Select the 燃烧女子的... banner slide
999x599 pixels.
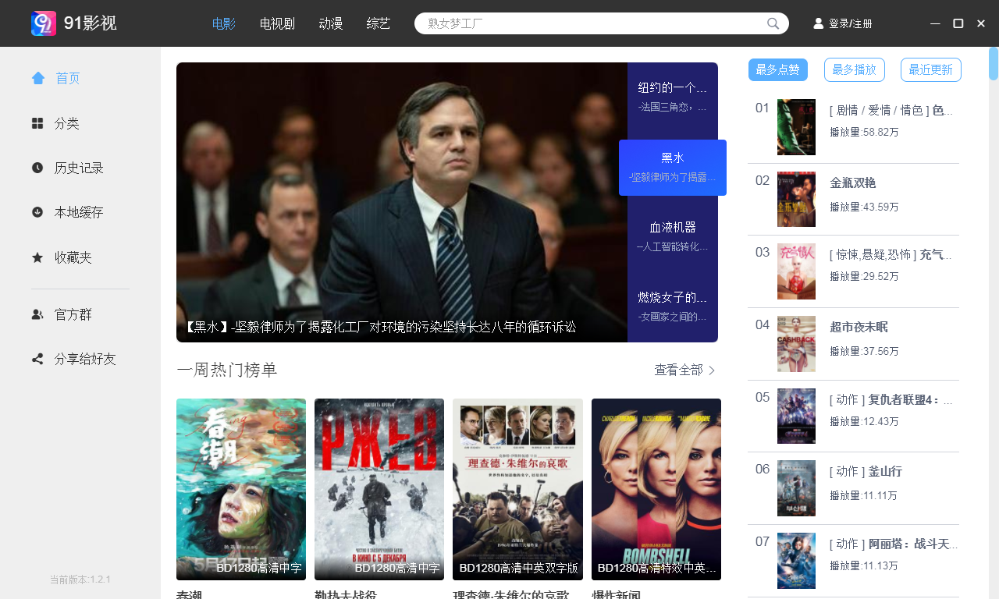pyautogui.click(x=673, y=307)
